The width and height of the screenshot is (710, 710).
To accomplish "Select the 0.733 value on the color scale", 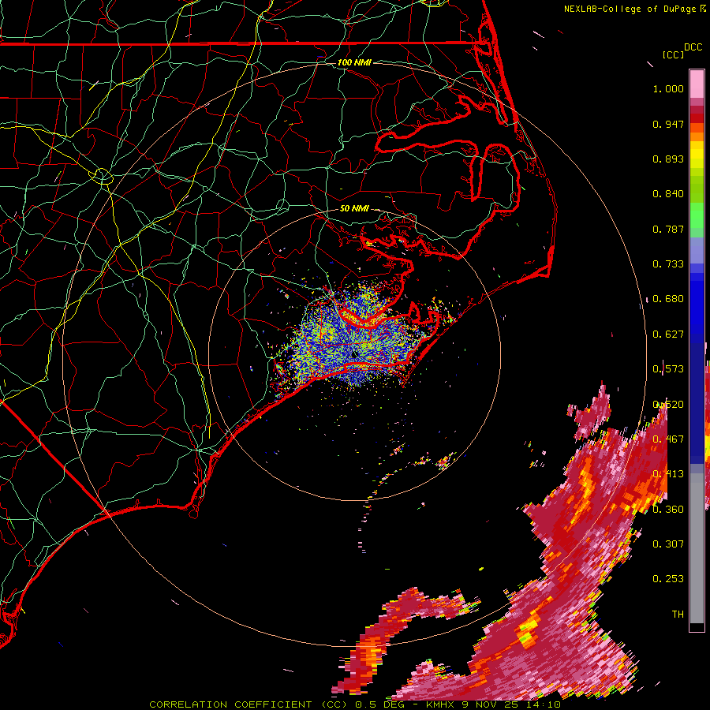I will coord(668,264).
